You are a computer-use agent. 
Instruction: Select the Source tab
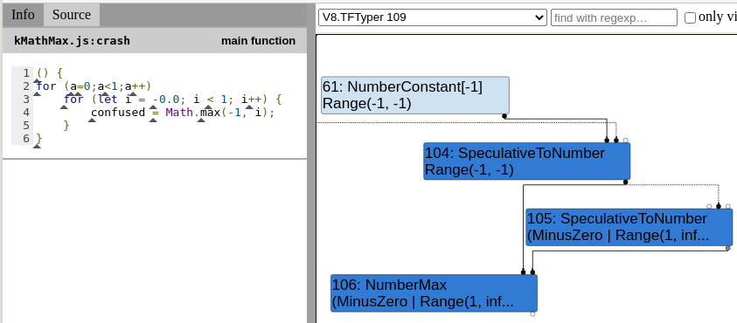click(72, 15)
